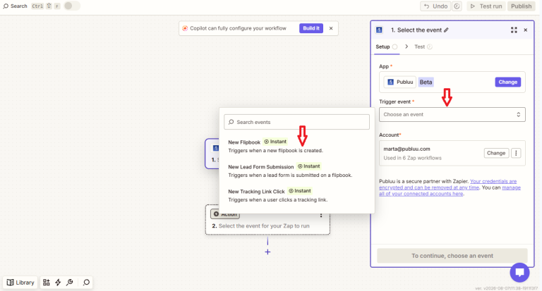Click Build it in the Copilot banner
542x291 pixels.
pyautogui.click(x=311, y=28)
